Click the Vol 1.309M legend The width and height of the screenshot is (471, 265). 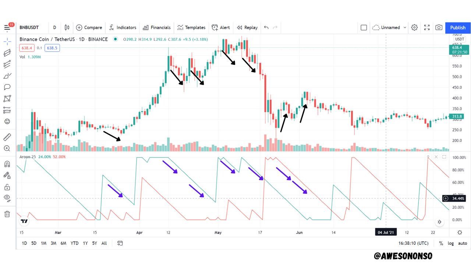click(x=30, y=57)
